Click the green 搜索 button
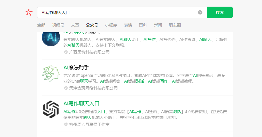Viewport: 262px width, 137px height. point(219,12)
